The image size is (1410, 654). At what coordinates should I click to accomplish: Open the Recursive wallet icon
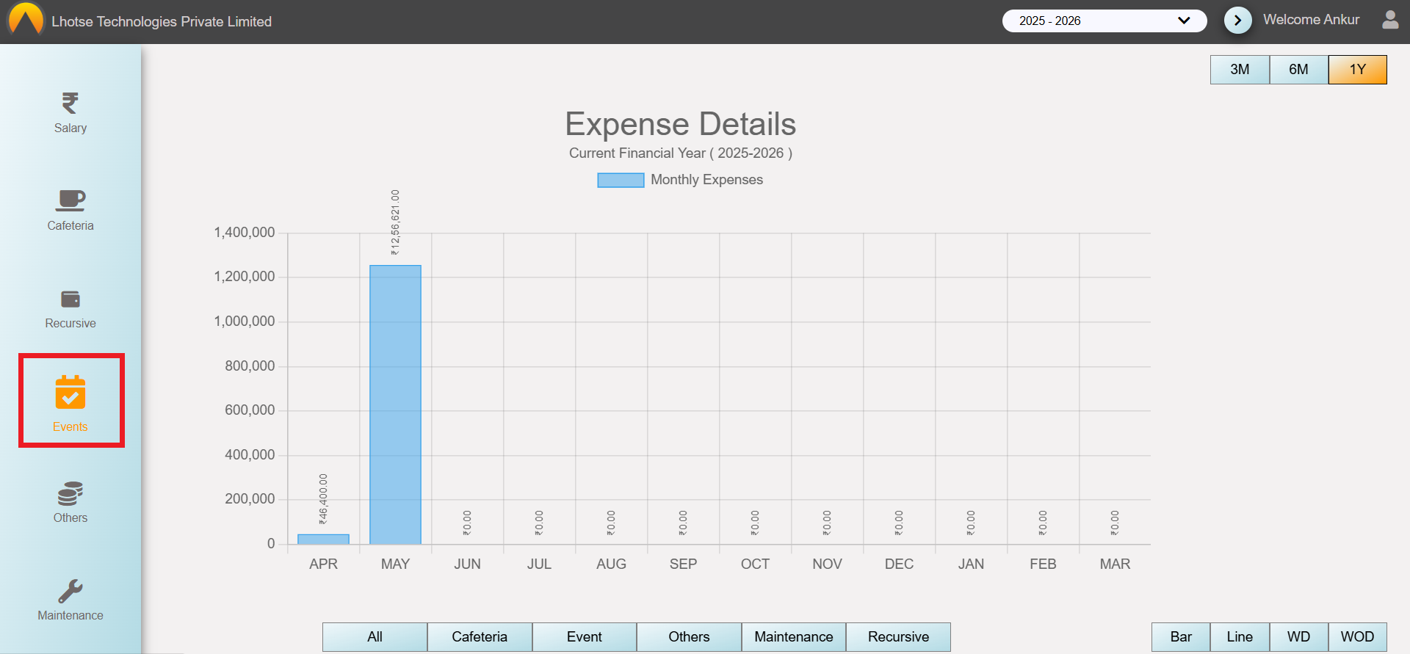point(70,299)
